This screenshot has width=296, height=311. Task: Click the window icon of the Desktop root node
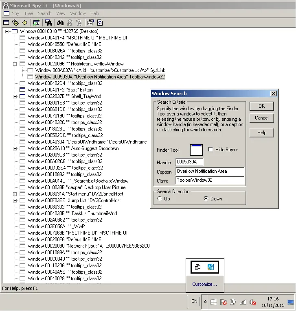15,31
